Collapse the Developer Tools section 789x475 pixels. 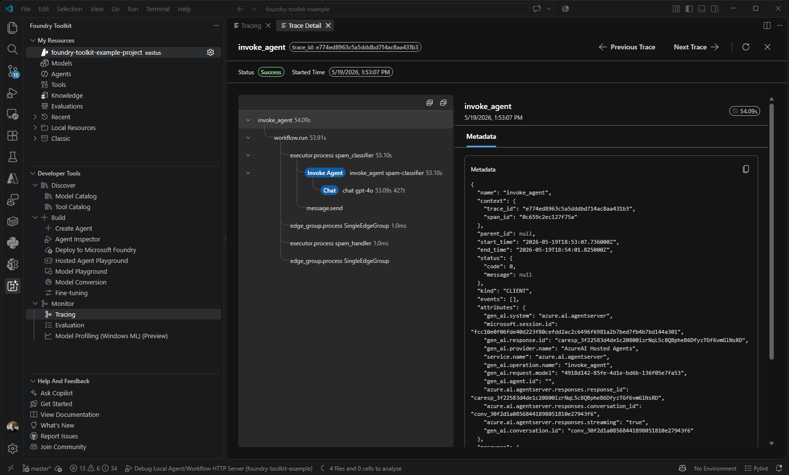tap(33, 173)
